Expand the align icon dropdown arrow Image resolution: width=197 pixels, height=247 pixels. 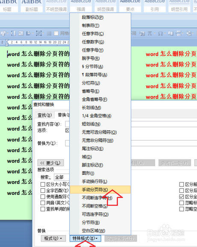tap(33, 33)
